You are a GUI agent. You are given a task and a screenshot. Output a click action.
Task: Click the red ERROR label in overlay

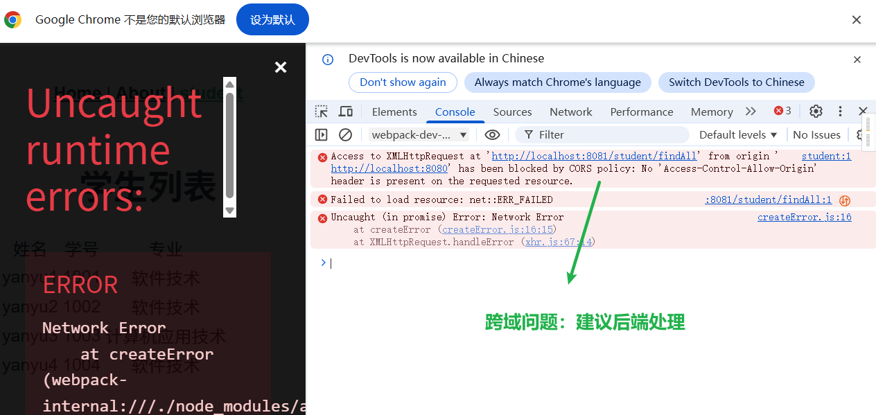point(80,285)
